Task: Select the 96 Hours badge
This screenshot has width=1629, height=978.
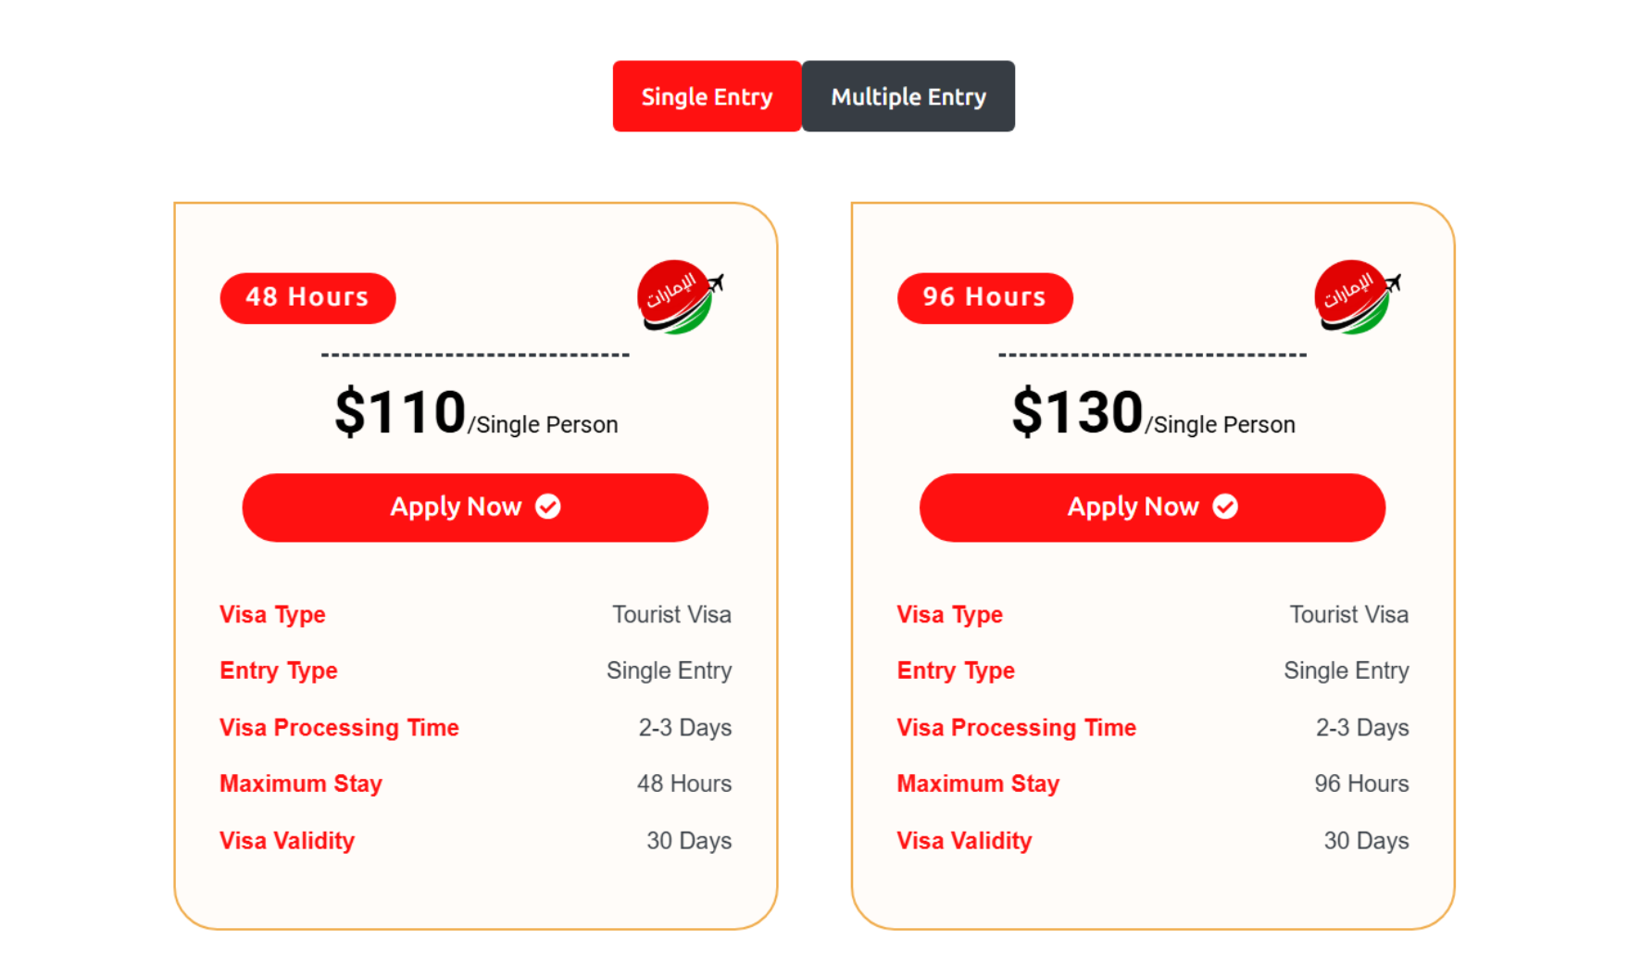Action: [x=984, y=297]
